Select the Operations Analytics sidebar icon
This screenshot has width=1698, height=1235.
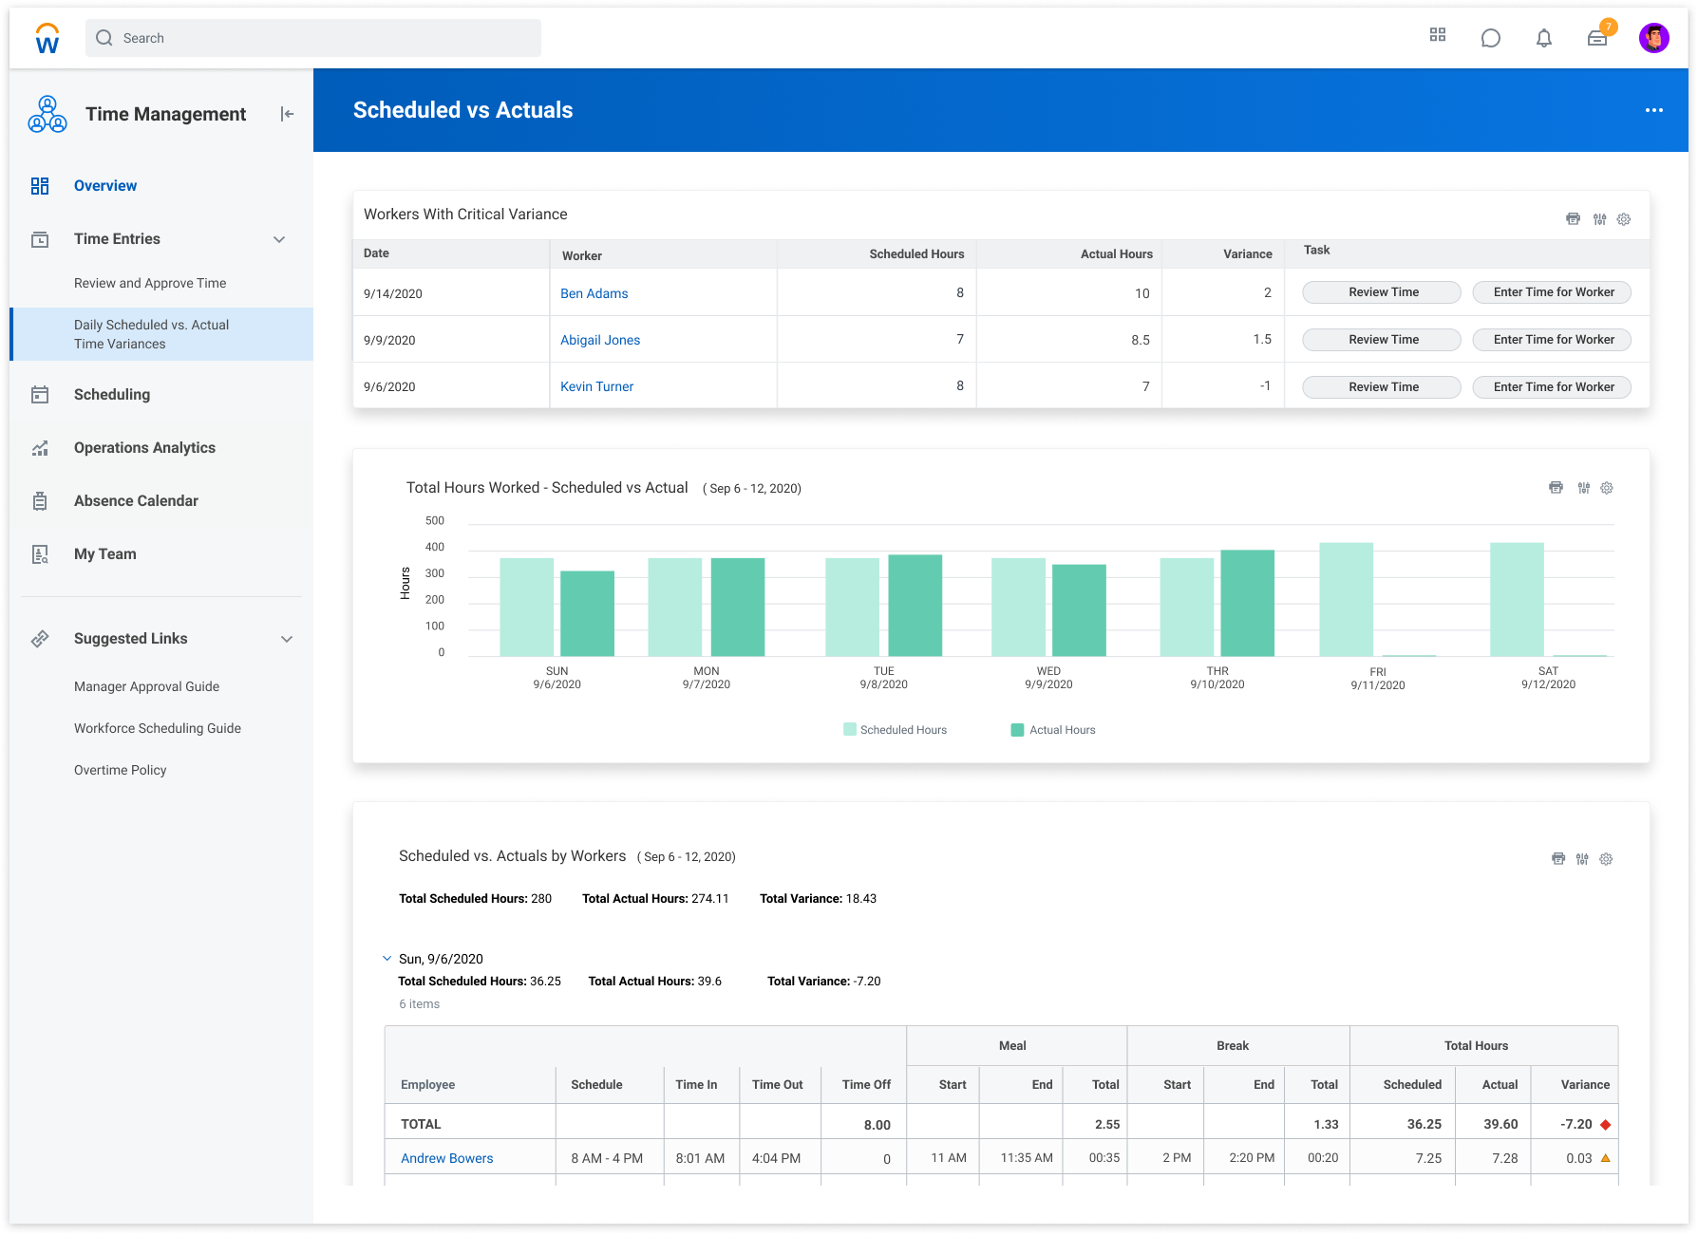40,447
